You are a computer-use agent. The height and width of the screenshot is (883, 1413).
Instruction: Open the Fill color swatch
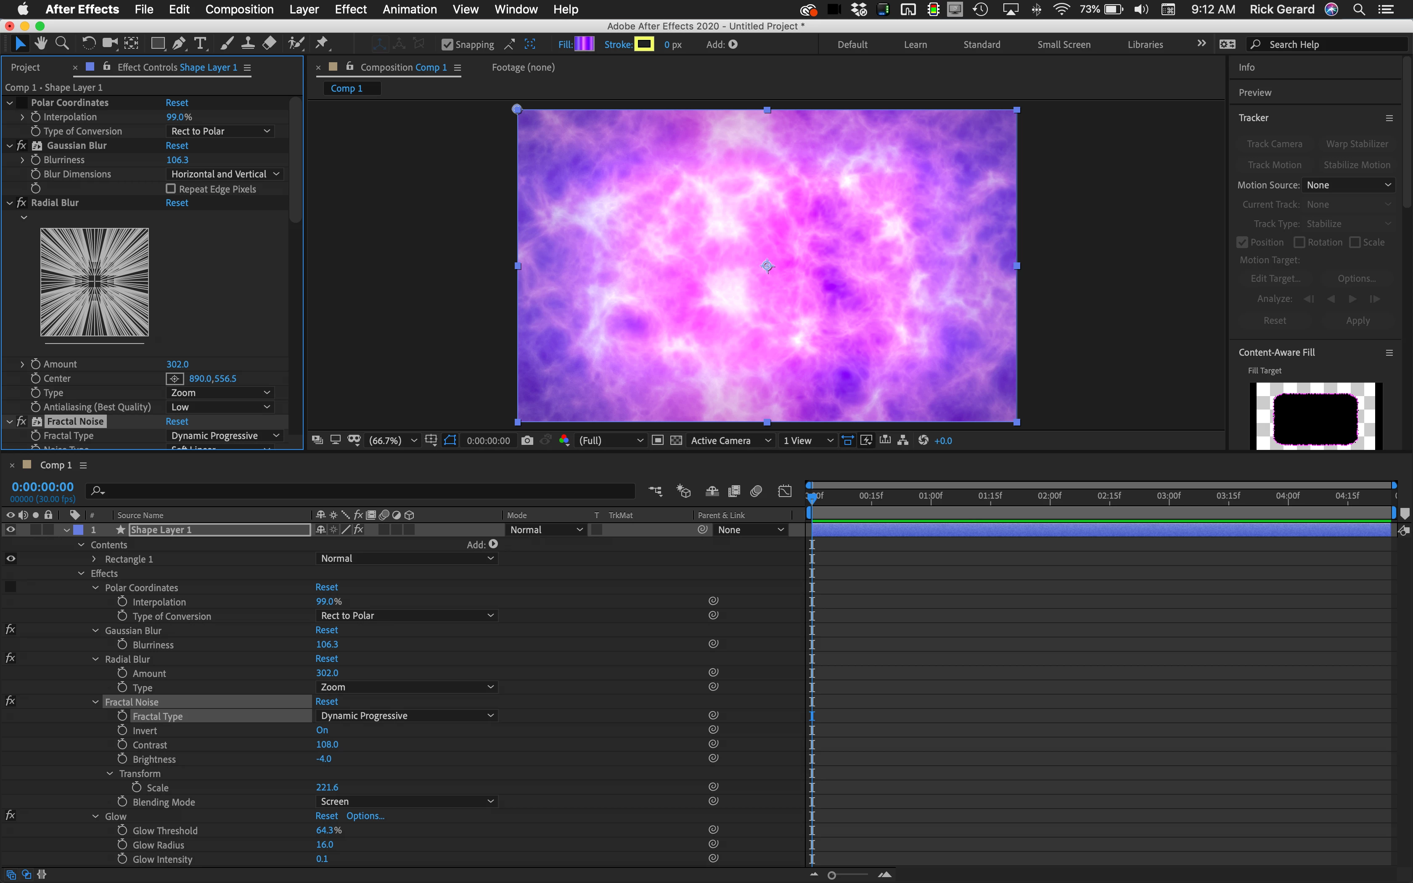(x=584, y=45)
